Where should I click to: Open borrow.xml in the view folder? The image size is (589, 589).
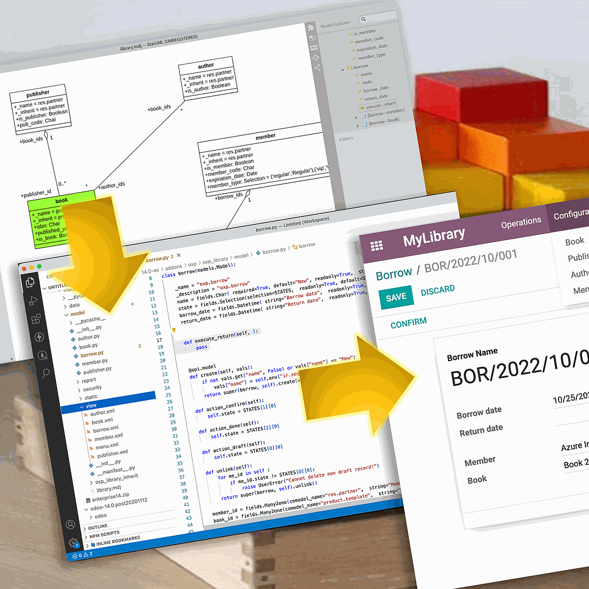[106, 429]
